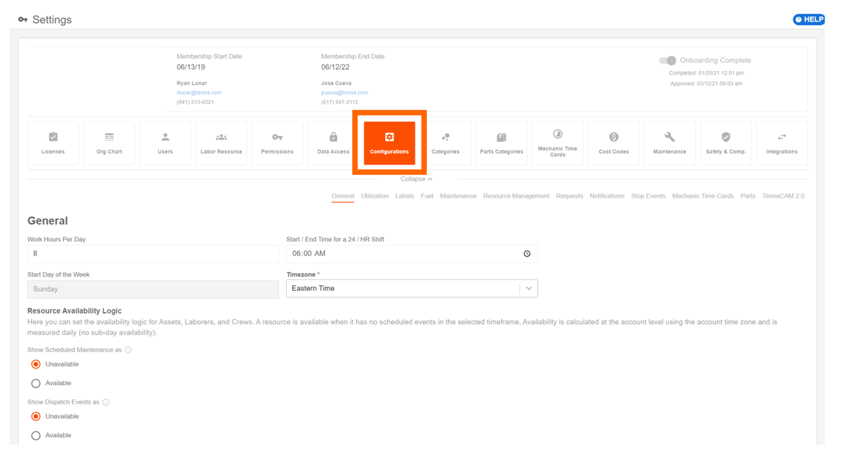
Task: Open the Org Chart tile
Action: [109, 143]
